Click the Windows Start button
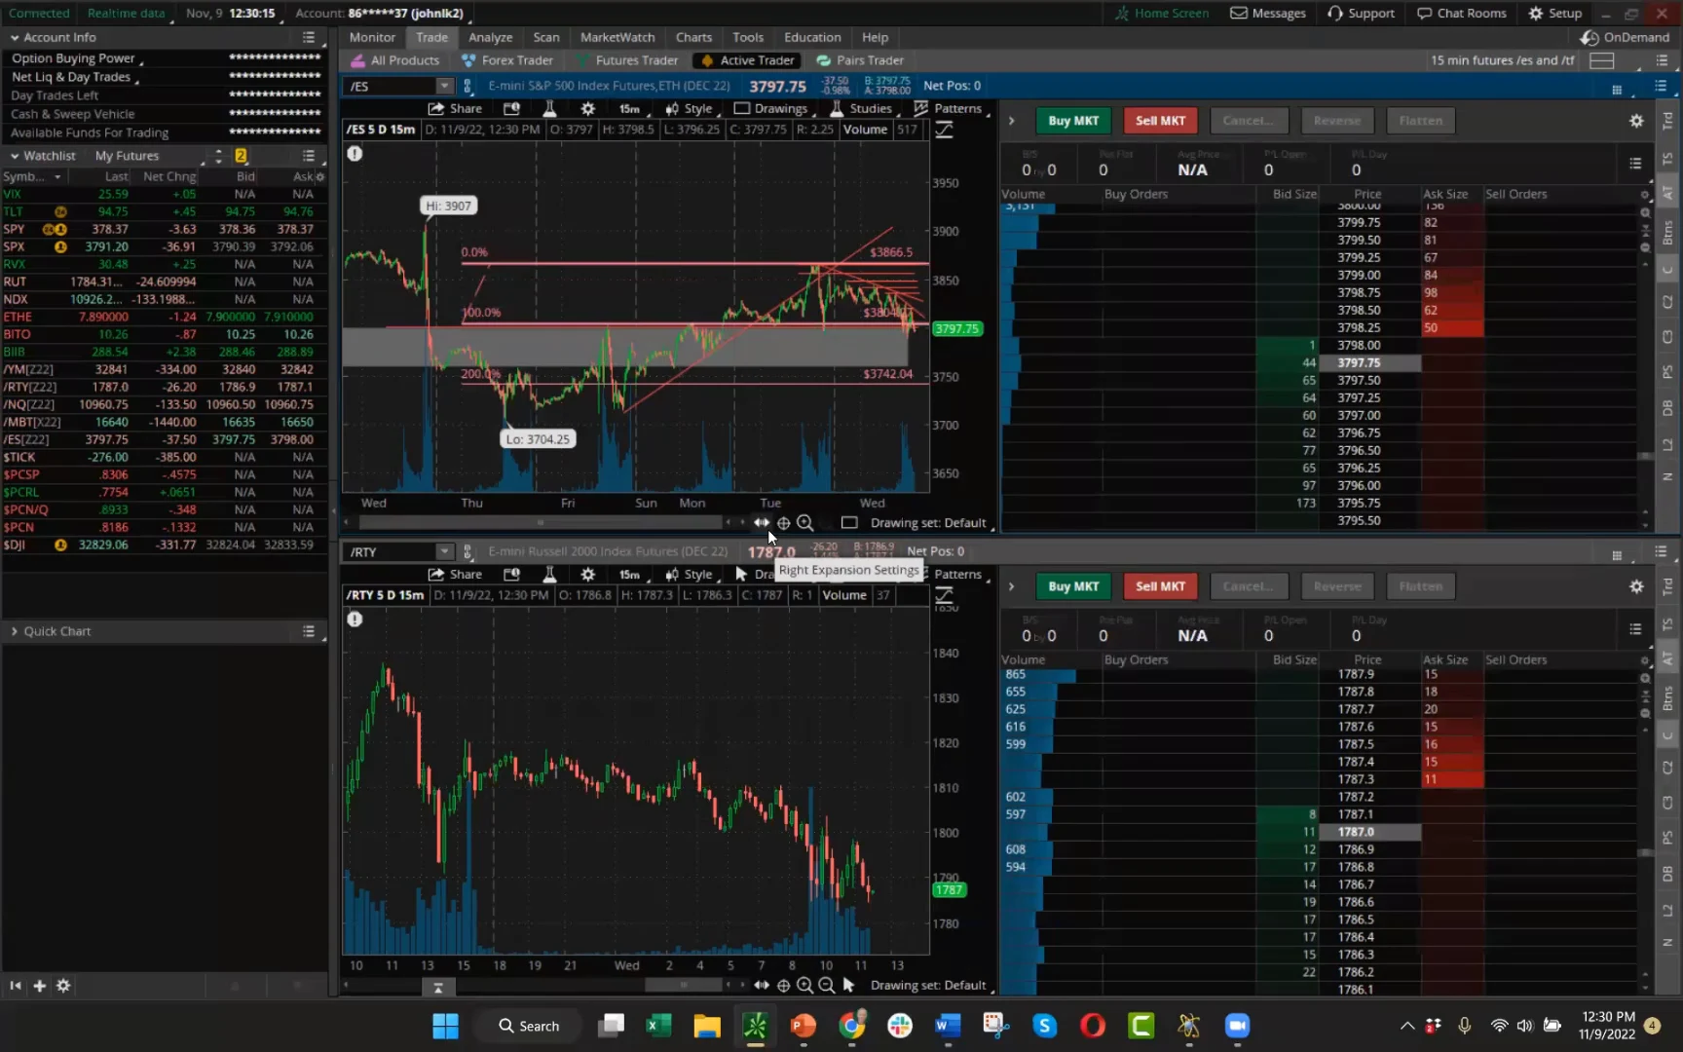Screen dimensions: 1683x1052 pos(445,1025)
